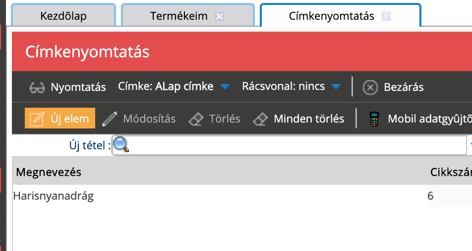
Task: Hit the Minden törlés eraser icon
Action: tap(261, 119)
